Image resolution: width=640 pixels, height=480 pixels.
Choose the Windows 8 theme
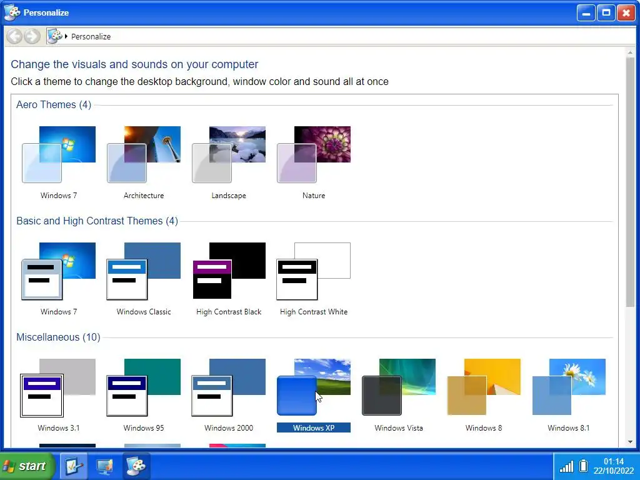pos(484,395)
